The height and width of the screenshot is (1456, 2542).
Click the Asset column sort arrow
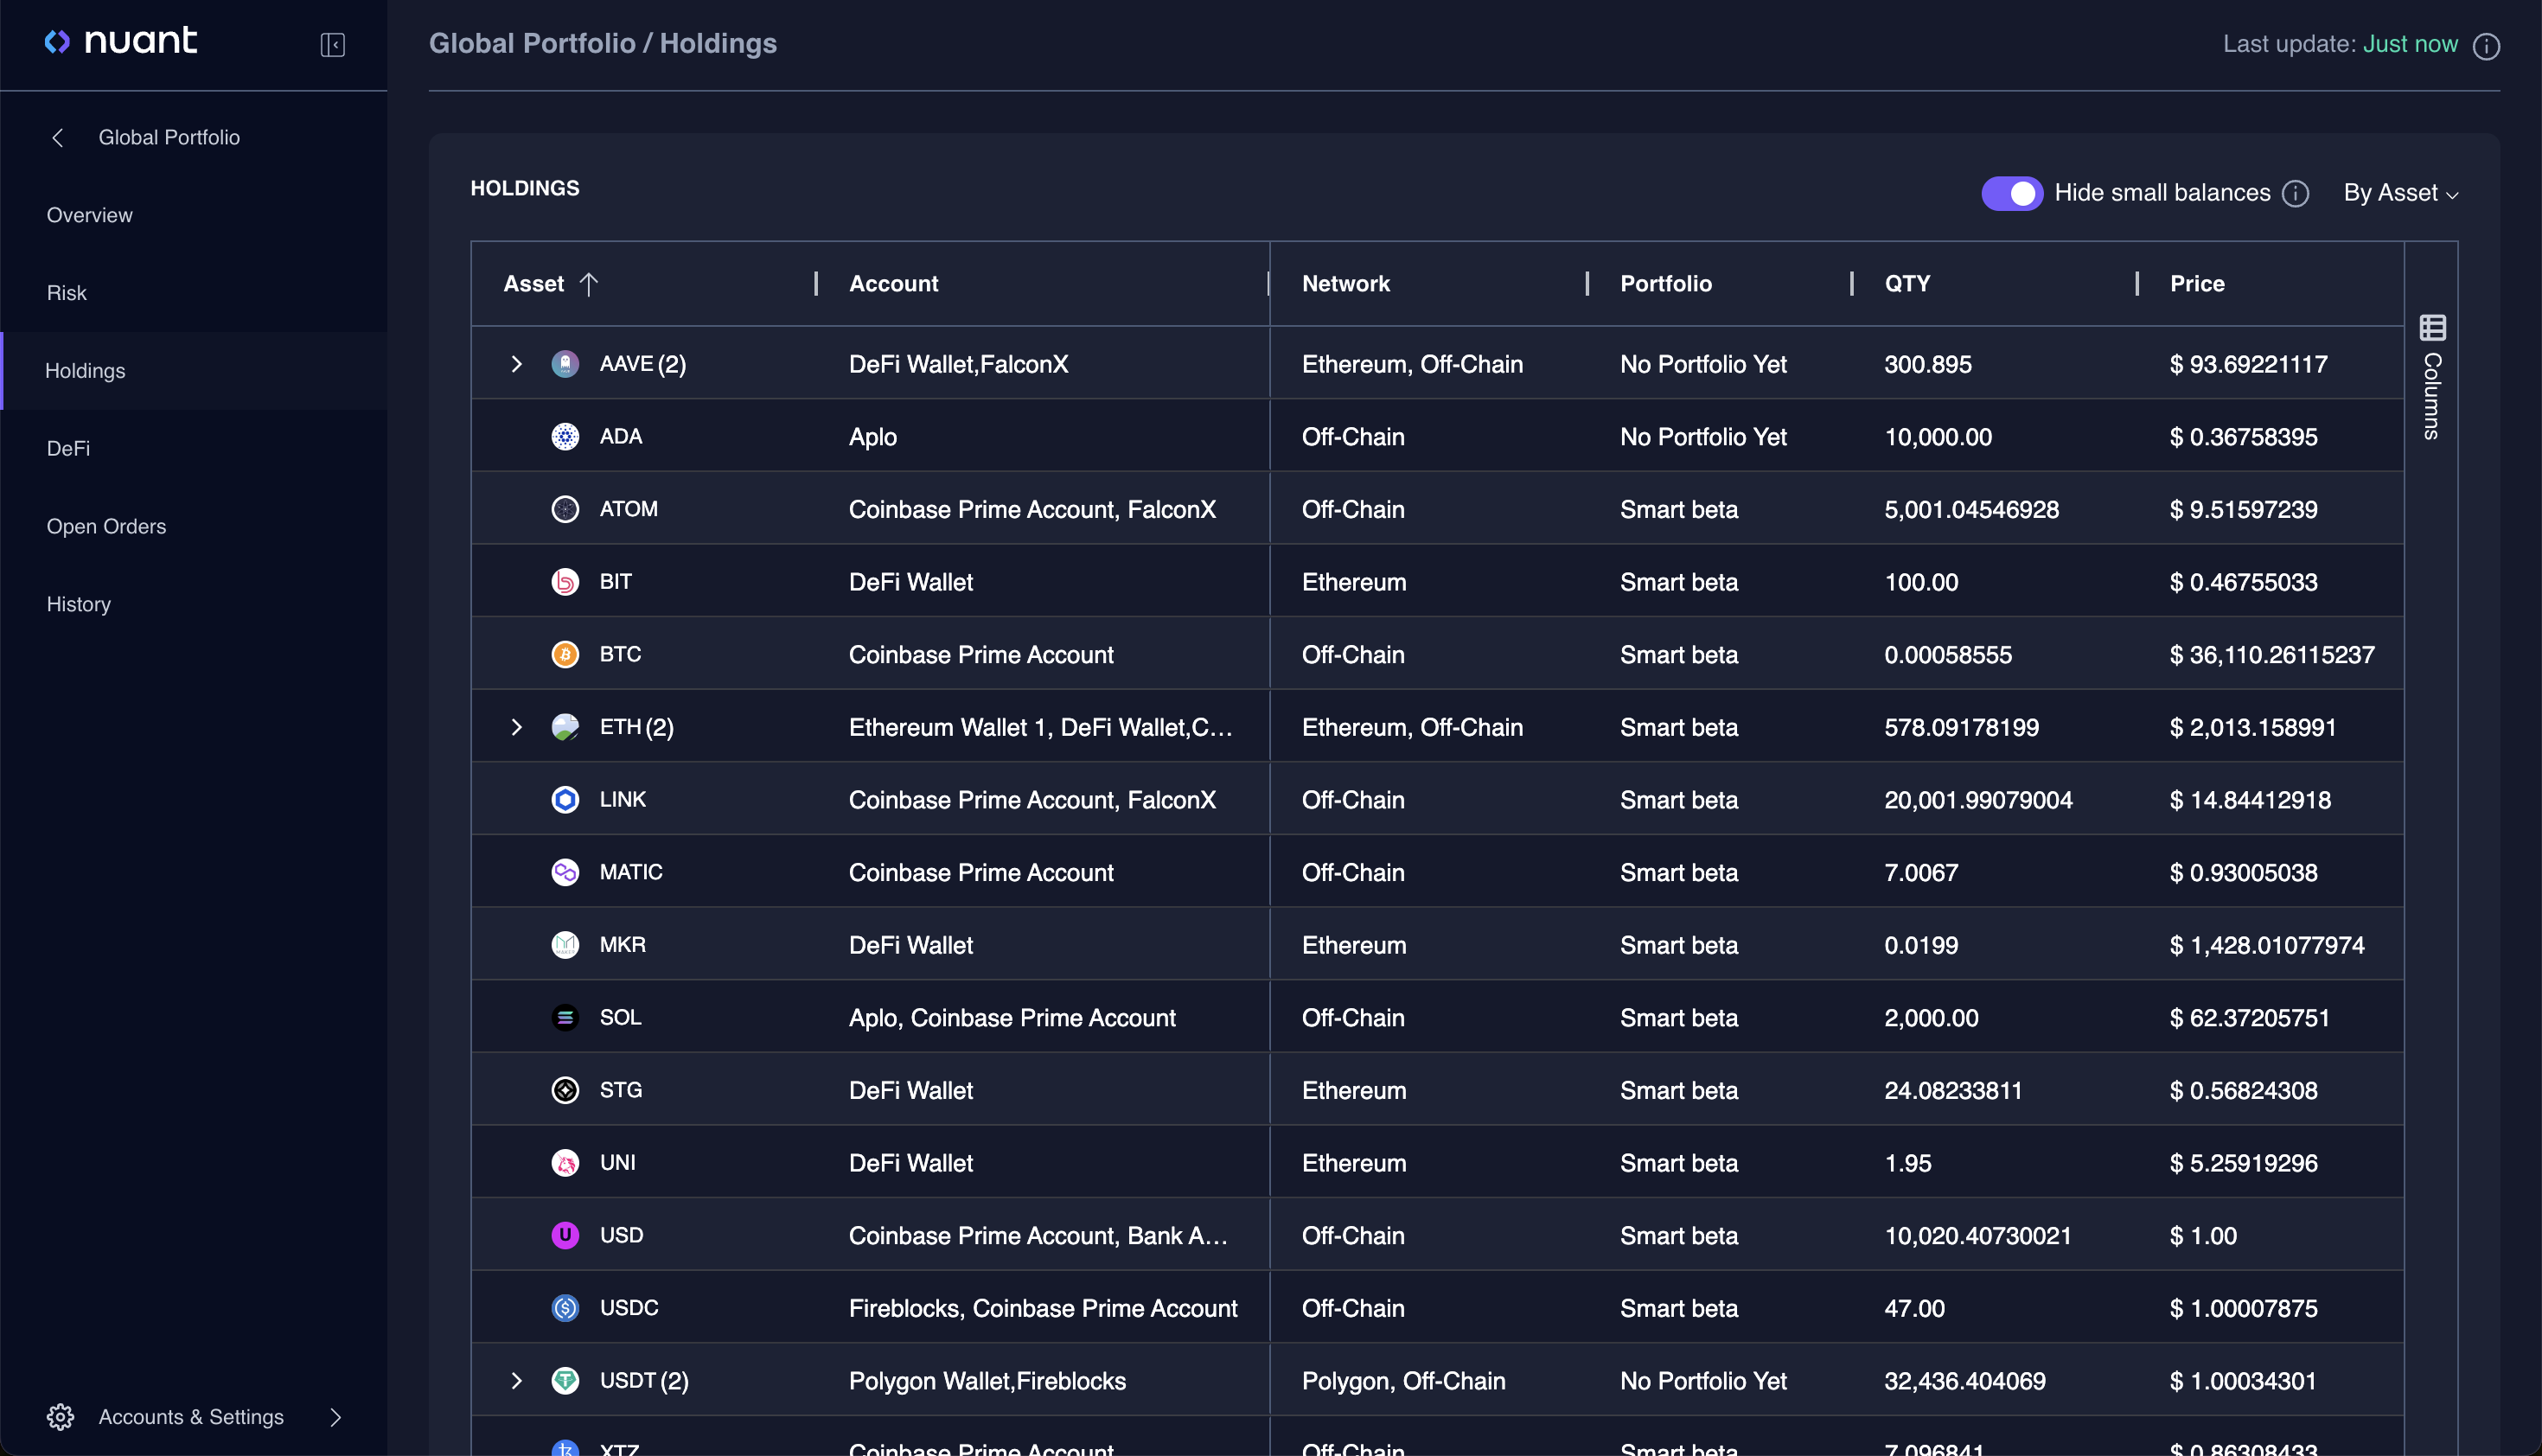(x=592, y=283)
